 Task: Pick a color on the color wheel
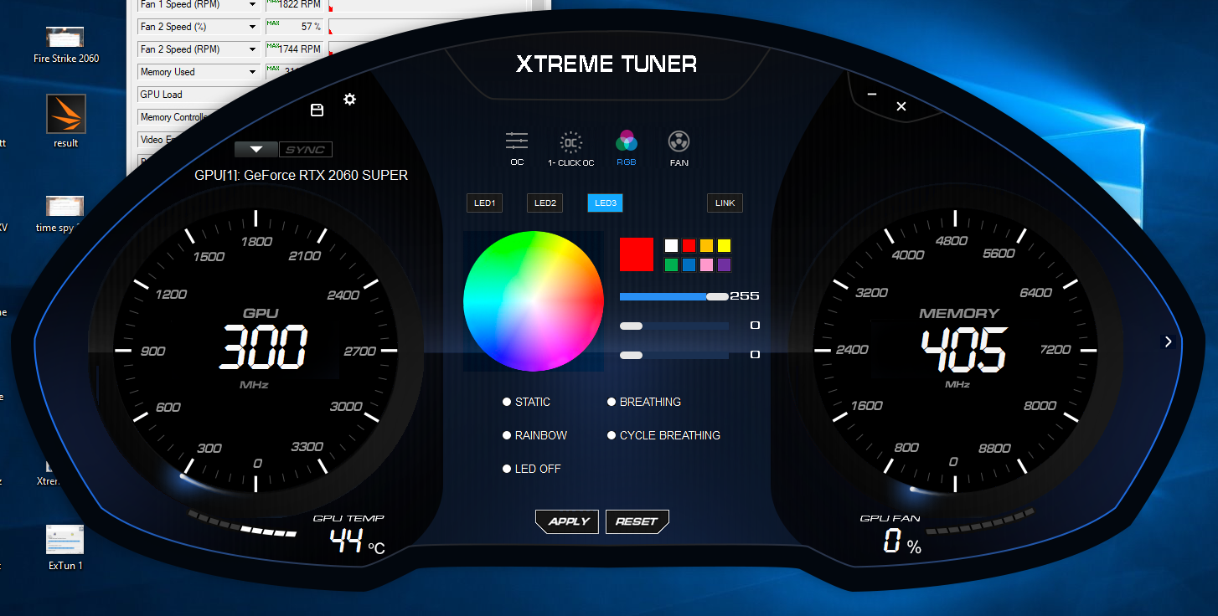click(534, 300)
